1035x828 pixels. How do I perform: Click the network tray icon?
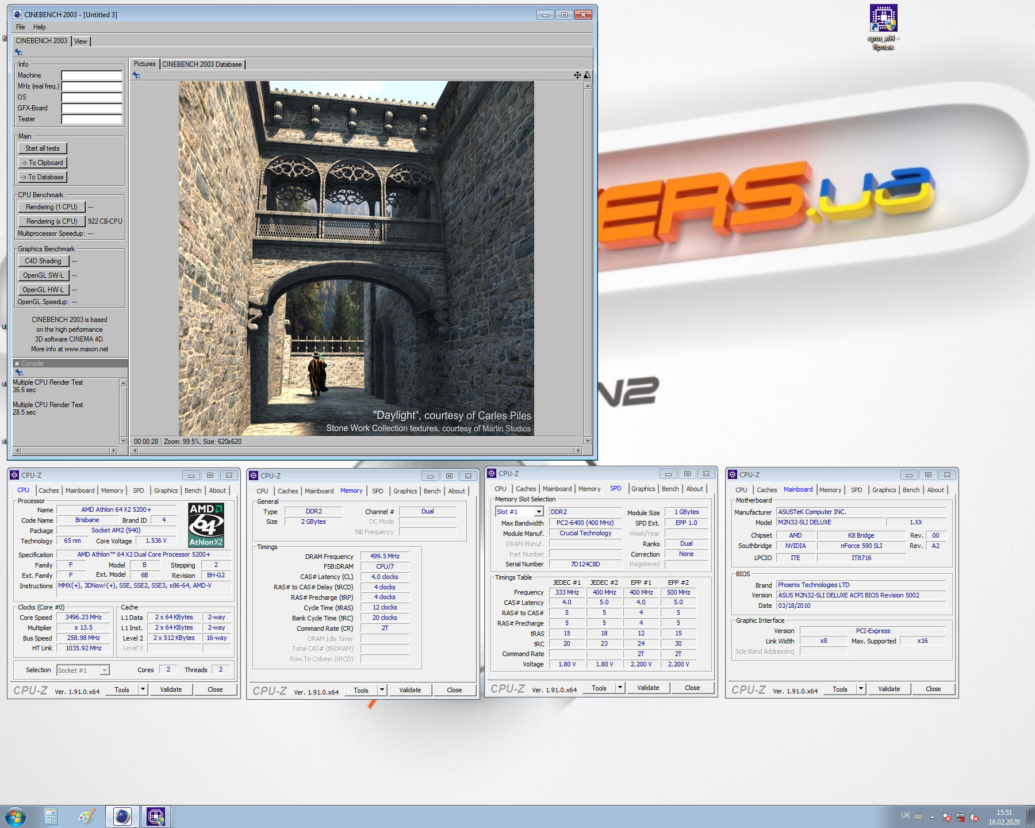[x=960, y=817]
